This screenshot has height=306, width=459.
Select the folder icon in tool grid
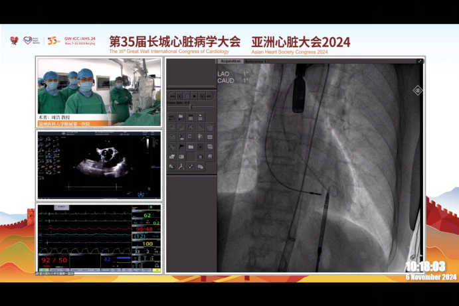[191, 147]
